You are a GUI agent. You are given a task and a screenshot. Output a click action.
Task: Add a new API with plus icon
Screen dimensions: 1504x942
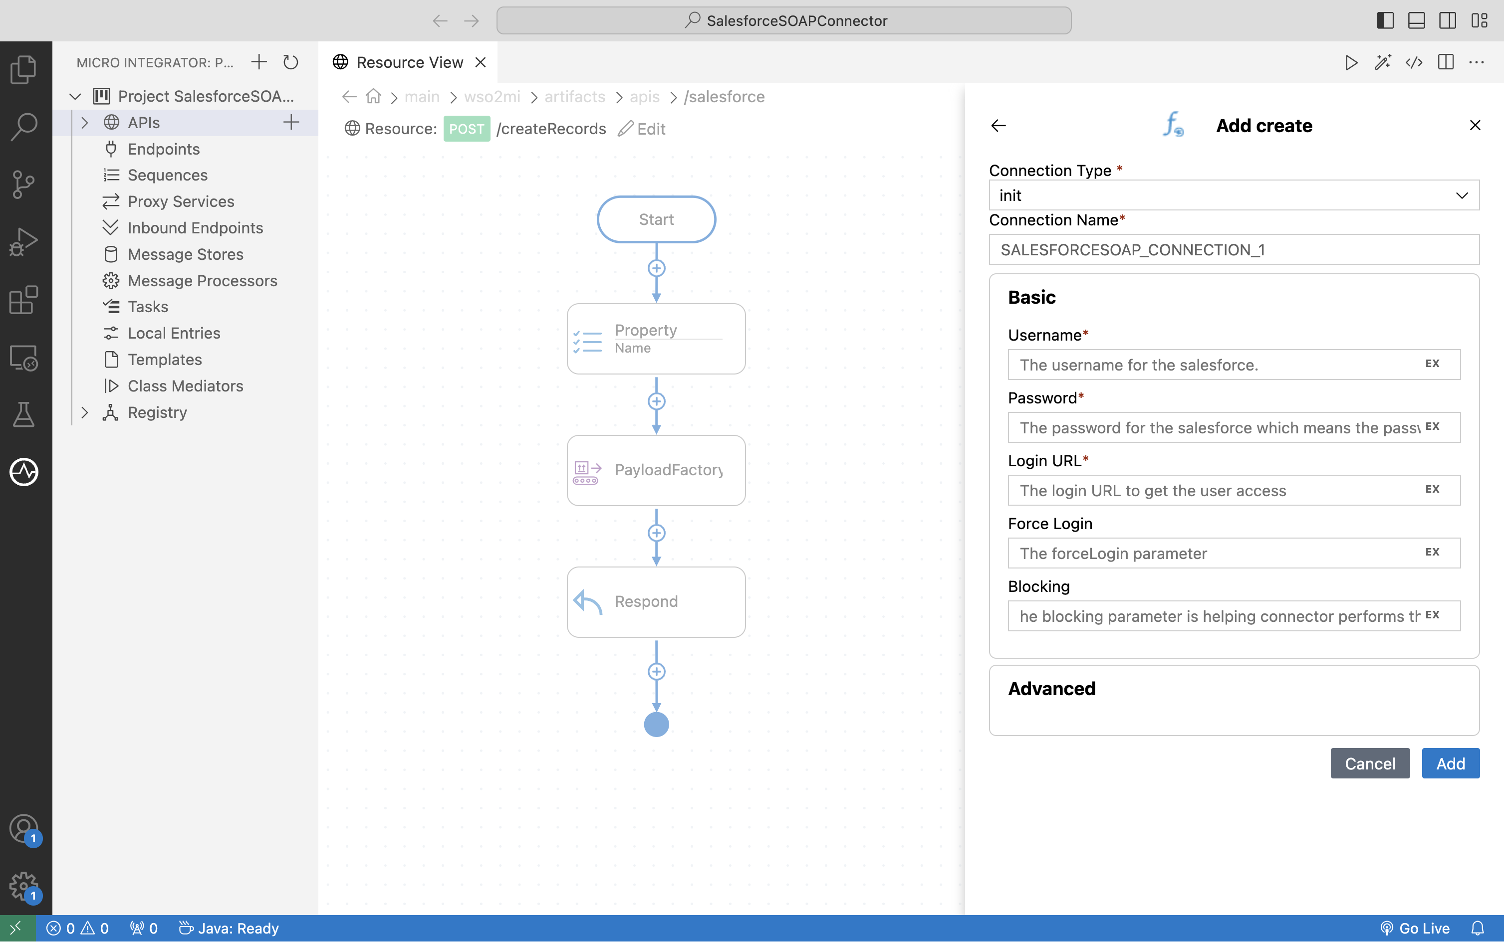point(291,122)
